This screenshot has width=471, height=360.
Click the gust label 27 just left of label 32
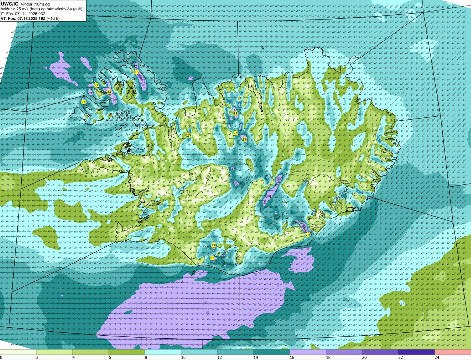(x=96, y=85)
